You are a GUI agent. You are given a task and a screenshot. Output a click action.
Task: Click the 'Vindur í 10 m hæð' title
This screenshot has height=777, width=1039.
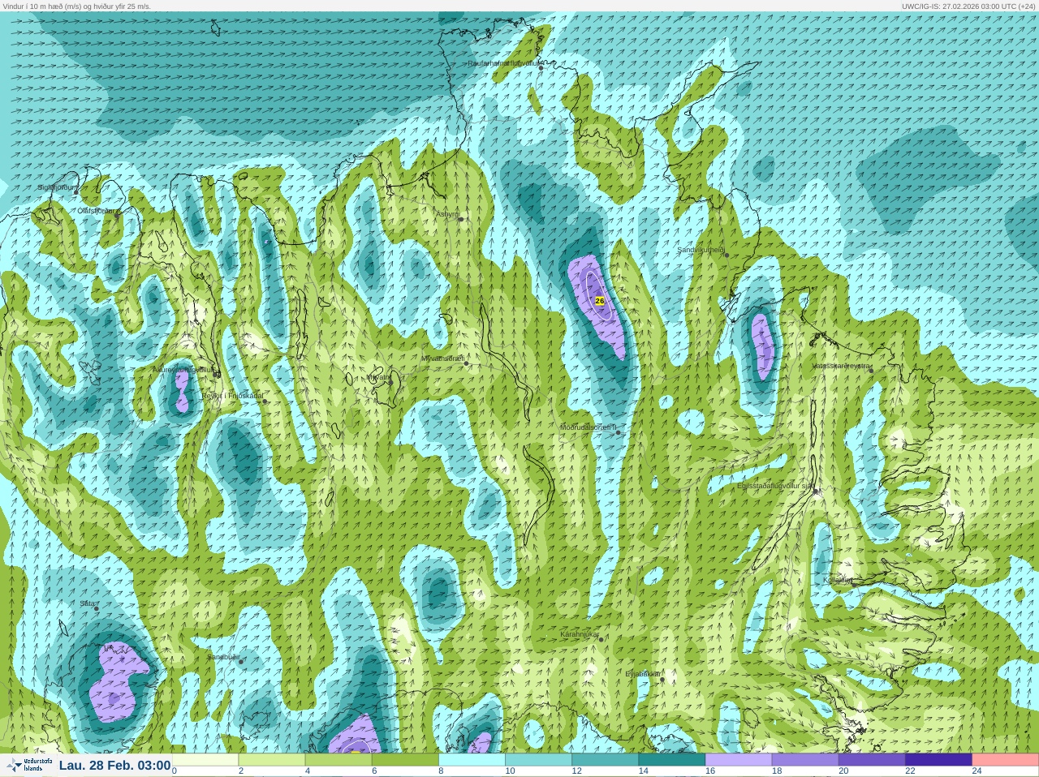pyautogui.click(x=76, y=6)
